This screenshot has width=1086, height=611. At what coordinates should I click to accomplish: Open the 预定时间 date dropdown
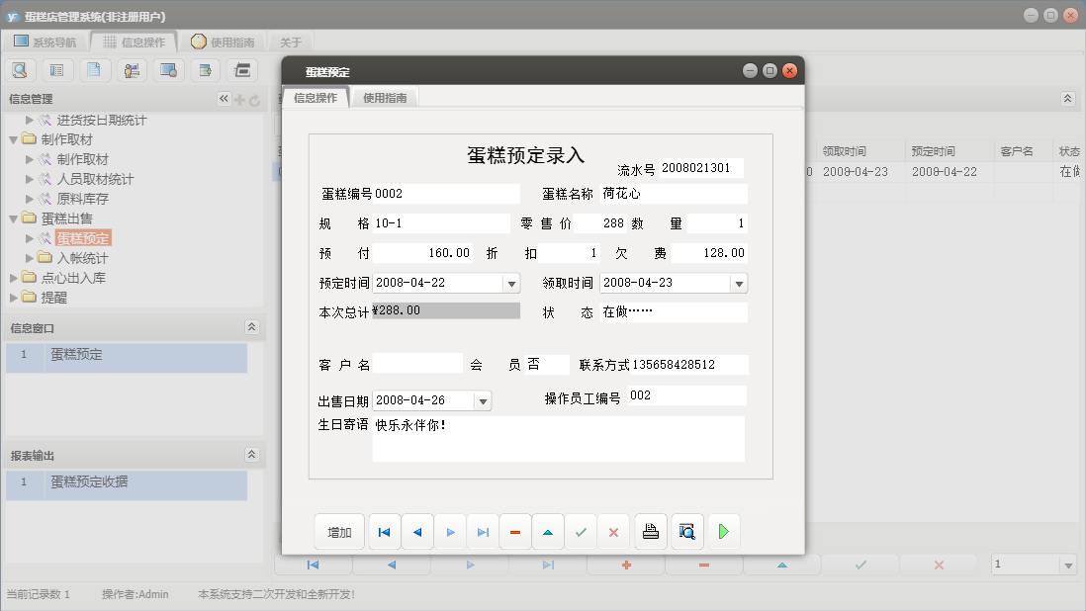point(510,283)
